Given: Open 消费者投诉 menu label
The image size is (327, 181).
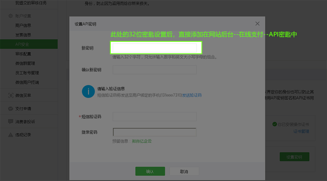Looking at the screenshot, I should click(x=25, y=122).
